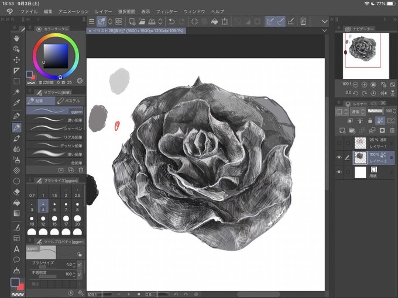Select the Move layer tool
This screenshot has height=298, width=398.
16,60
